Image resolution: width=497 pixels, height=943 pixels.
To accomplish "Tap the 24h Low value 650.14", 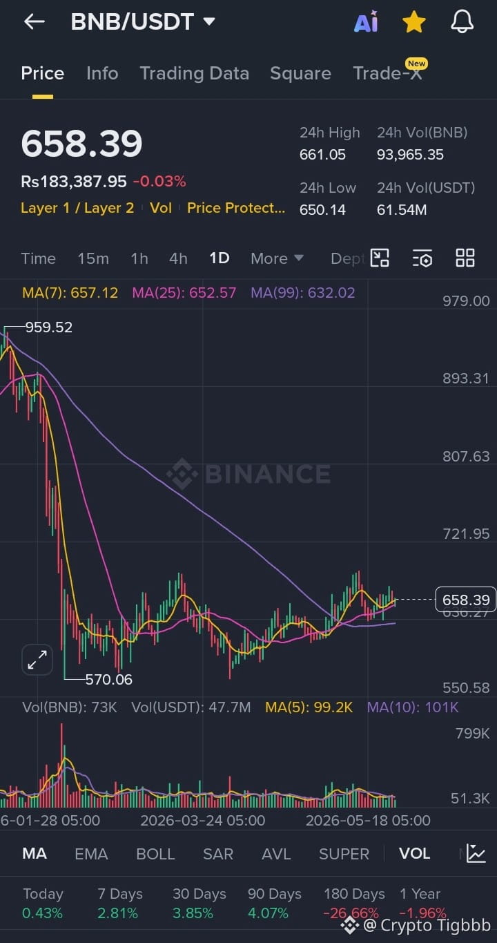I will coord(322,209).
